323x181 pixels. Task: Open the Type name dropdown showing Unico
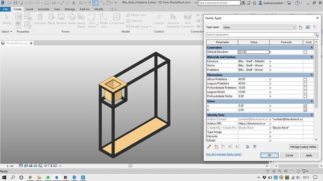[260, 27]
